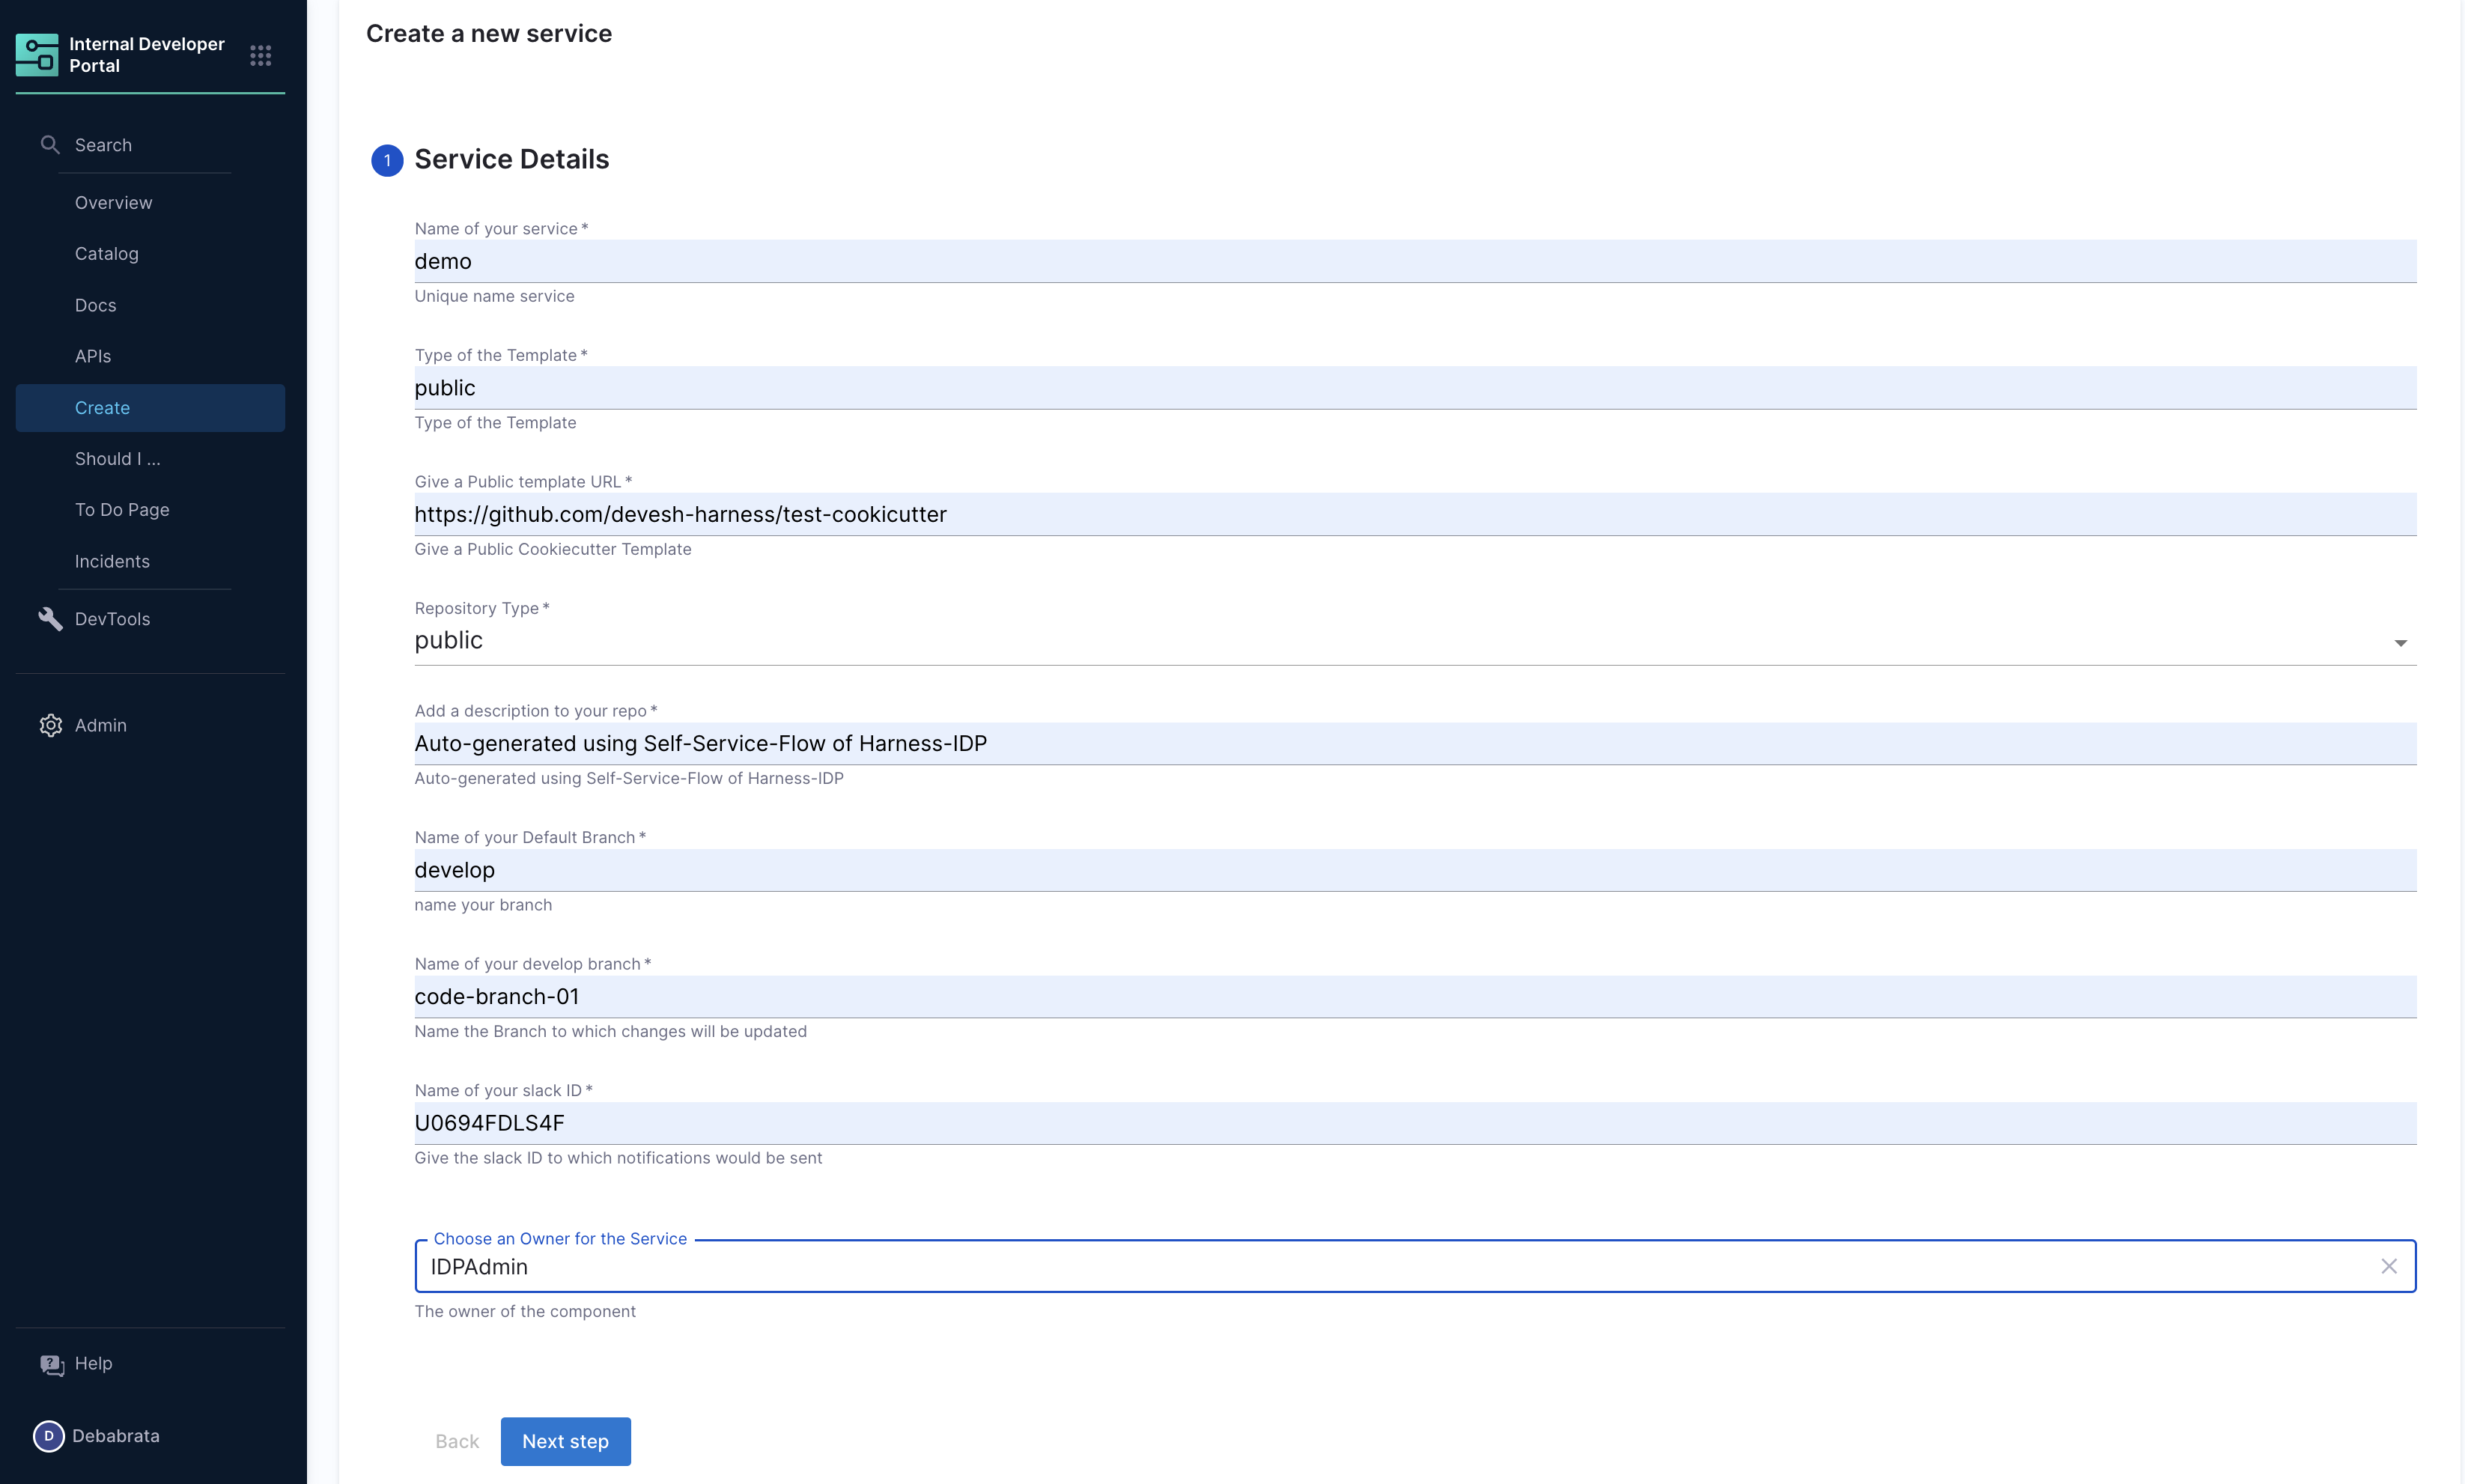Go to the To Do Page item
This screenshot has height=1484, width=2465.
122,510
